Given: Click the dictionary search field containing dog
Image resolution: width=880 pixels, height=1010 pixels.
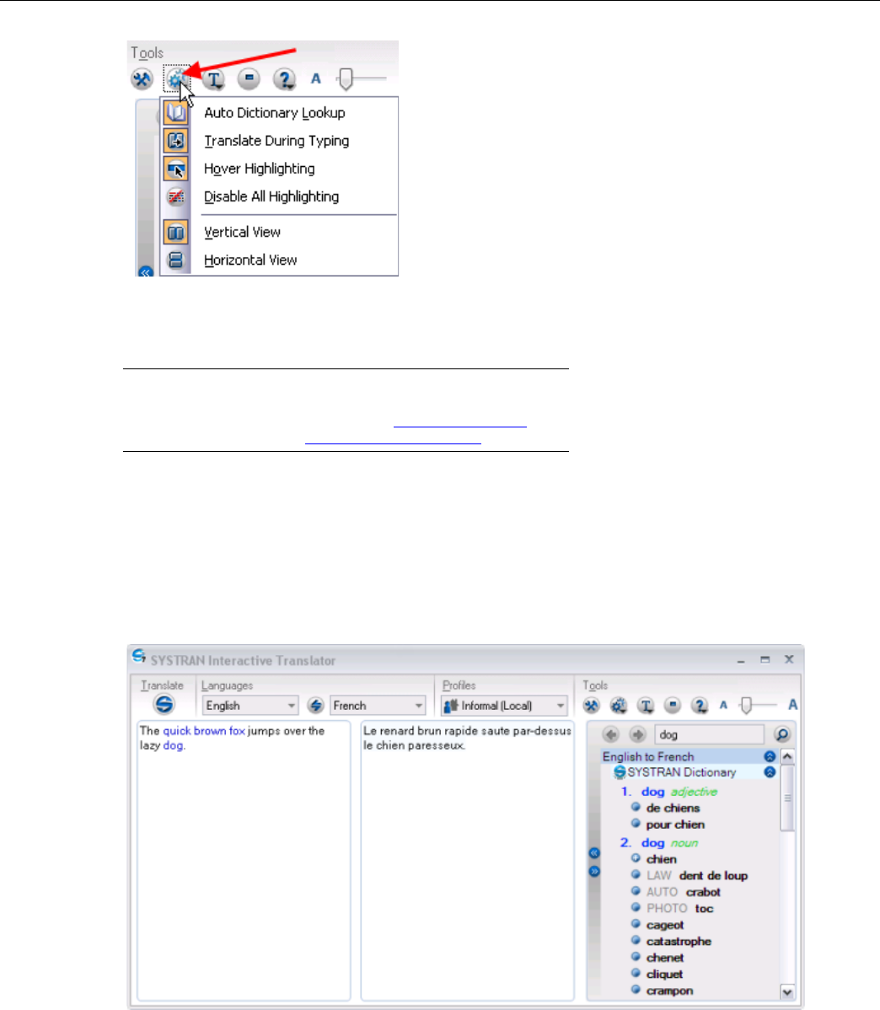Looking at the screenshot, I should tap(710, 734).
